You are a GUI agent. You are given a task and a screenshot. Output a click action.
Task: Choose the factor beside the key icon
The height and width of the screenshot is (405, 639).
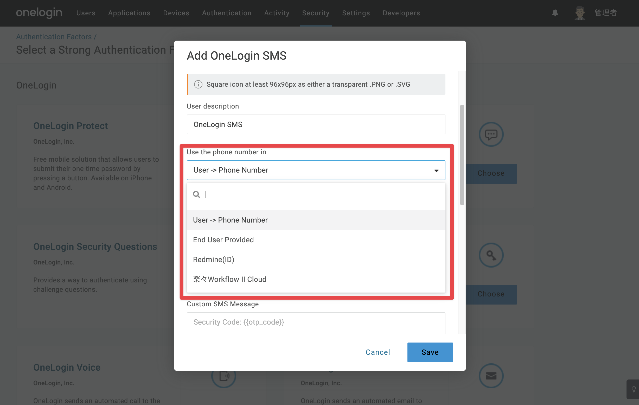coord(491,294)
